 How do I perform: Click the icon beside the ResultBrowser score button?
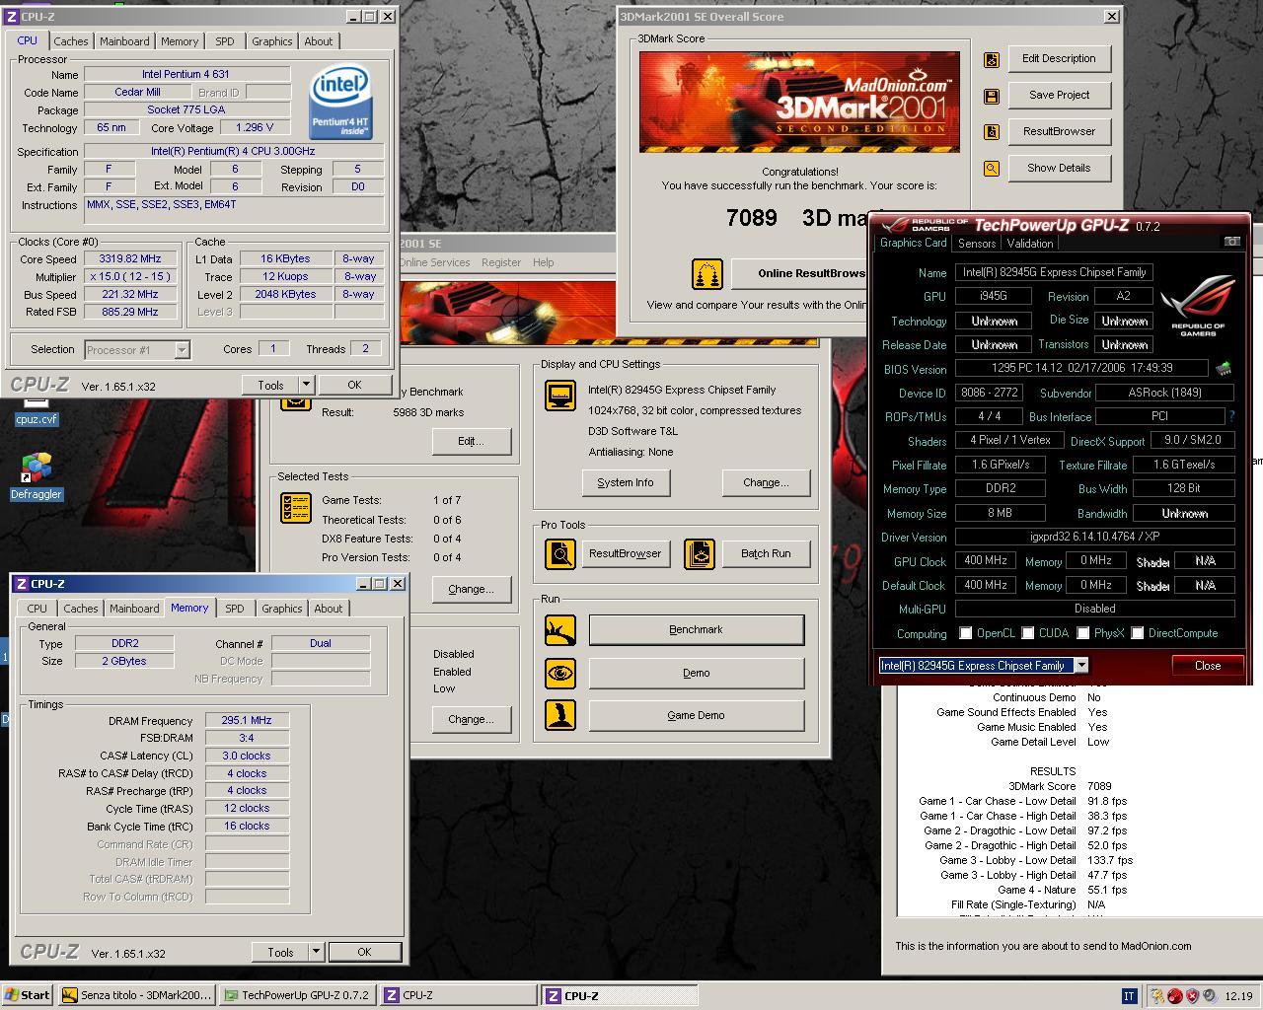[991, 132]
